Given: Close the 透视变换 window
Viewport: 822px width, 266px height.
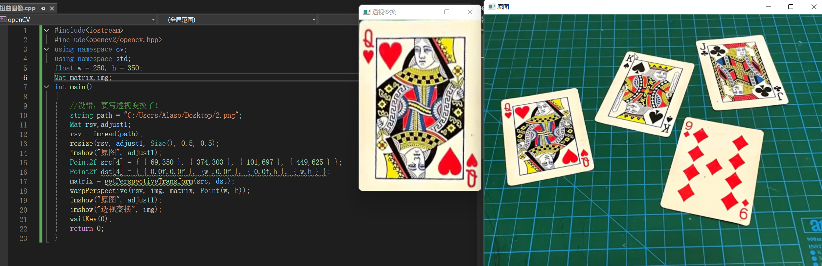Looking at the screenshot, I should 470,12.
